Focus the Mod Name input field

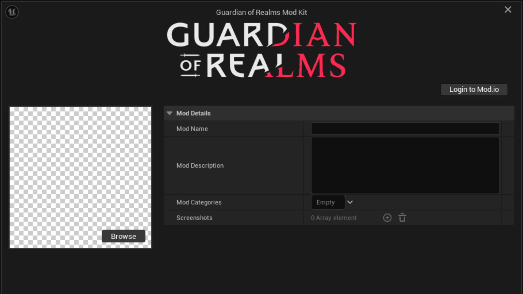pos(405,129)
